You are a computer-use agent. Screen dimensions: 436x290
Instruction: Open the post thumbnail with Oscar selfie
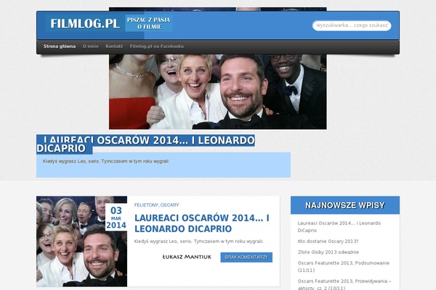coord(81,241)
